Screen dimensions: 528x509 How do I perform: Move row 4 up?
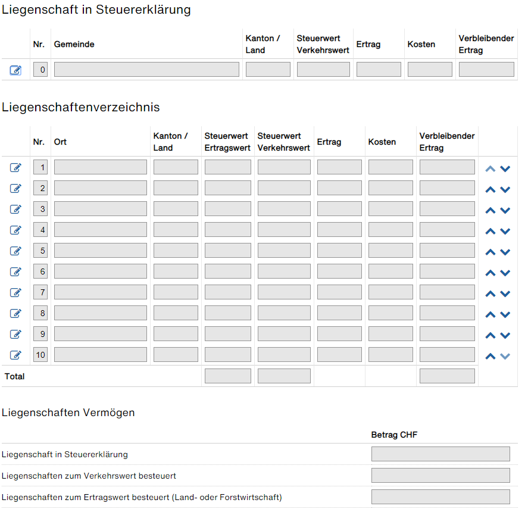click(x=490, y=232)
